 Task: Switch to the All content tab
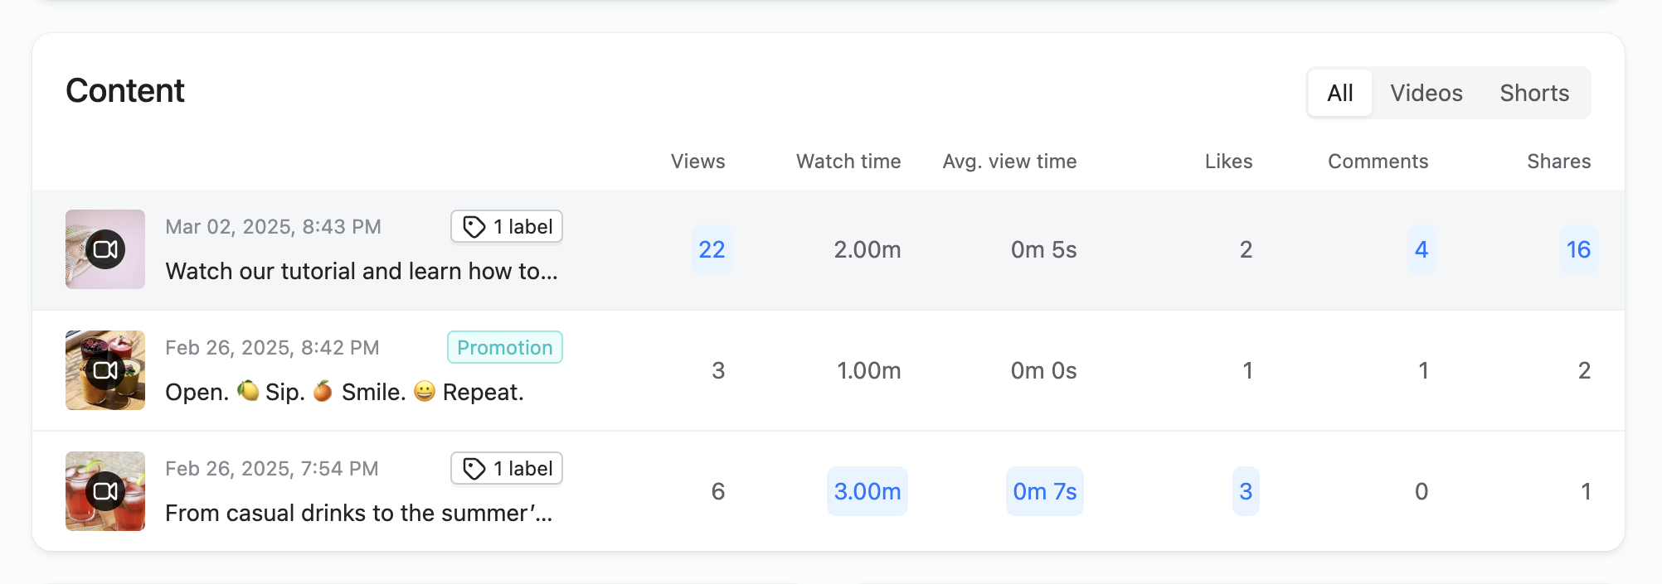[x=1339, y=93]
